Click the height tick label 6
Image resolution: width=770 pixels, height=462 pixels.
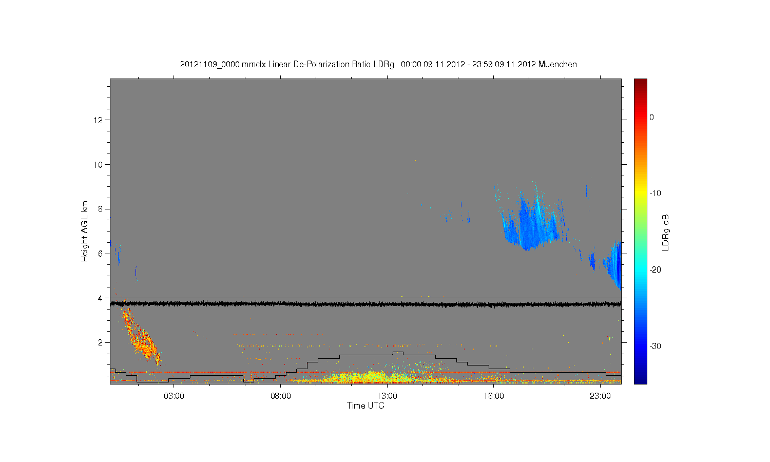pyautogui.click(x=101, y=254)
